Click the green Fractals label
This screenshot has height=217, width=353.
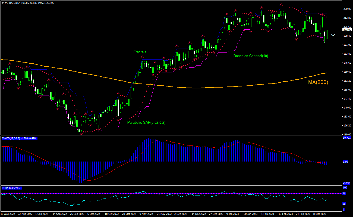click(x=139, y=52)
